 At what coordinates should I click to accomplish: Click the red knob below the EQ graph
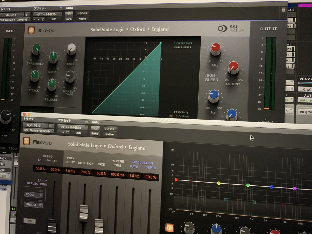coord(275,232)
